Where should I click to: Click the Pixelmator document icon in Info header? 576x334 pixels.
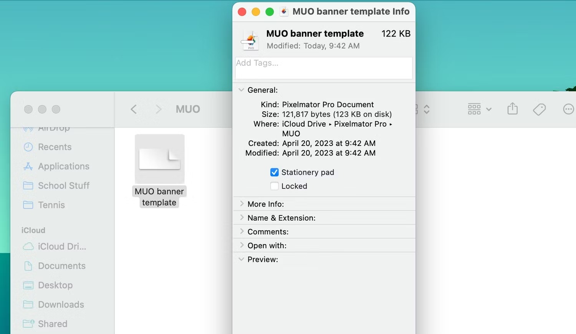click(x=250, y=40)
